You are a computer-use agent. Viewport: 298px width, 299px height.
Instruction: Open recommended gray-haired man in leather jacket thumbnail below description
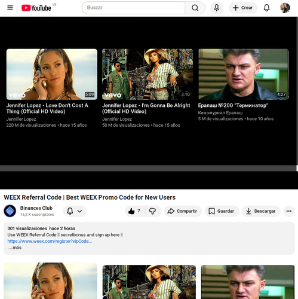click(x=248, y=282)
